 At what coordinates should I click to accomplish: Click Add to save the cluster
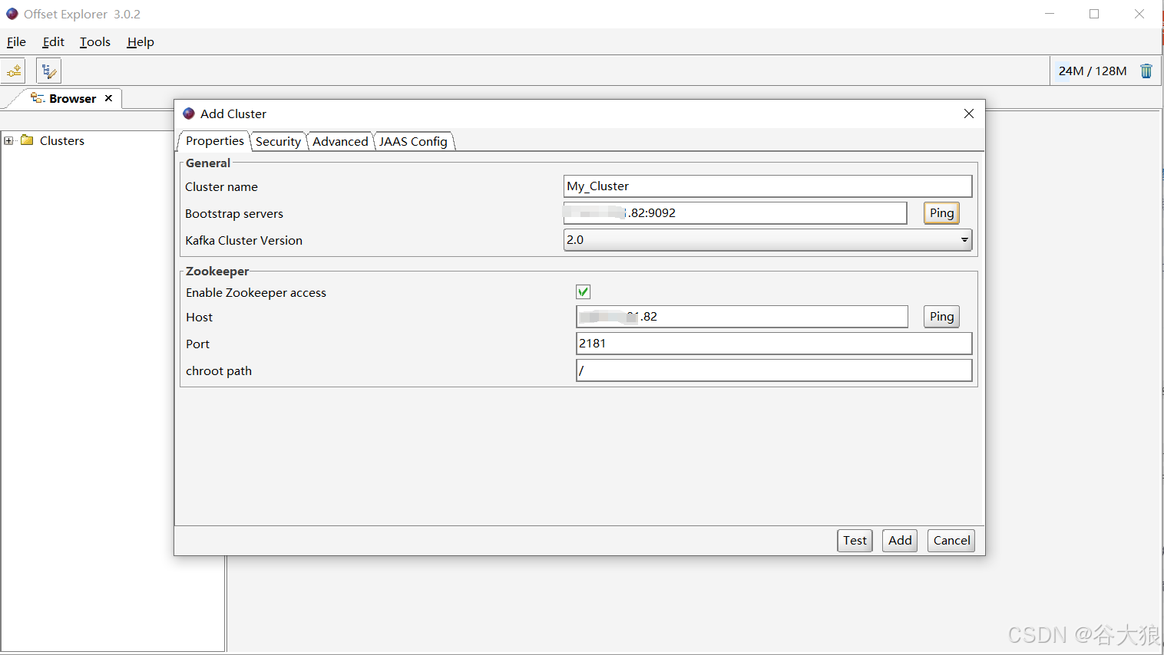pos(899,541)
